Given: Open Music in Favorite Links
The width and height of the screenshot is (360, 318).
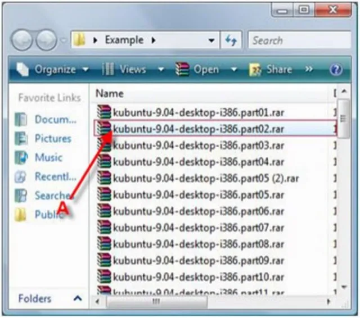Looking at the screenshot, I should click(x=49, y=157).
